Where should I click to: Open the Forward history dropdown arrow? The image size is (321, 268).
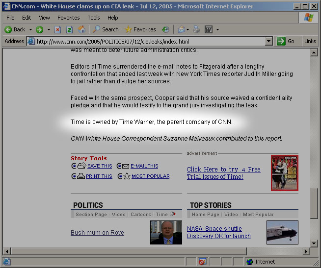(49, 29)
